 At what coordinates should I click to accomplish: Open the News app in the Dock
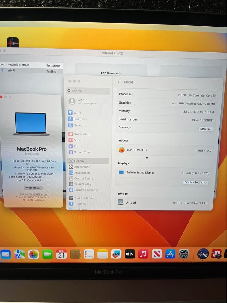coord(157,254)
